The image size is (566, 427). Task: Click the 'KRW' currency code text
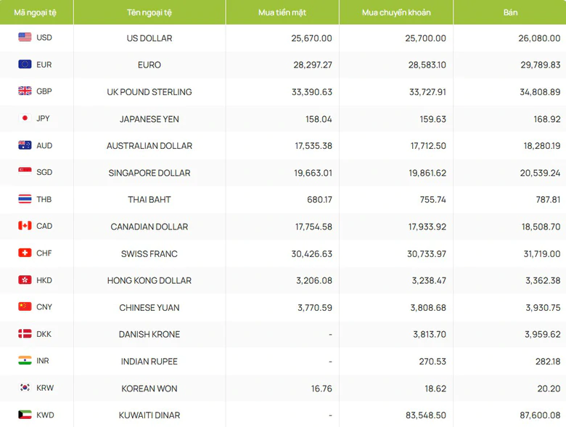click(x=45, y=388)
